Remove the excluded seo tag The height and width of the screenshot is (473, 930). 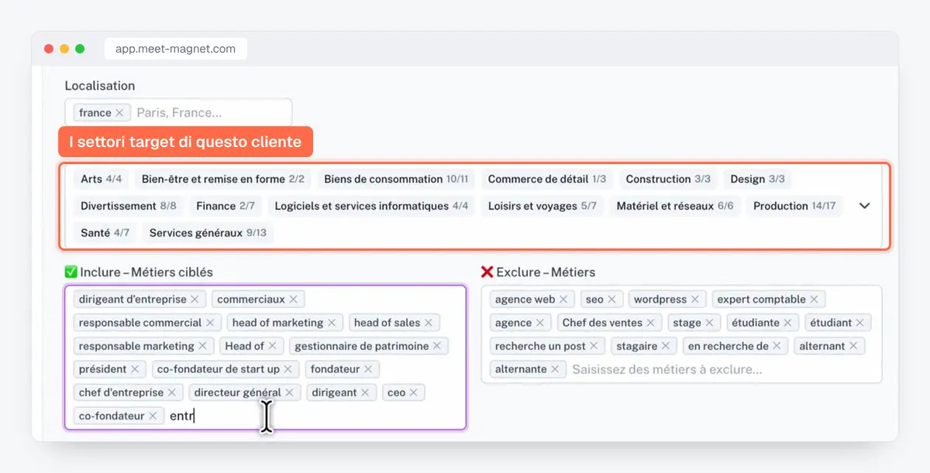pyautogui.click(x=611, y=300)
